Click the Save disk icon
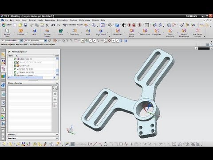213x160 pixels. pyautogui.click(x=26, y=25)
